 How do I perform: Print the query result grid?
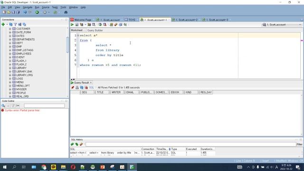(x=77, y=87)
